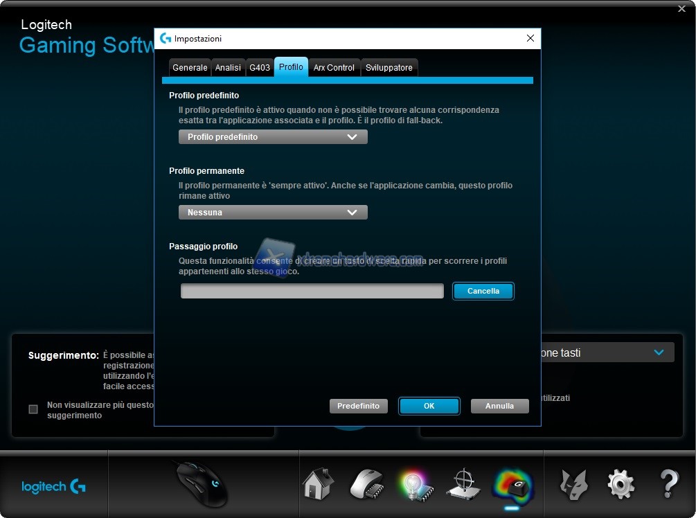Click the Arx Control wolf icon

pyautogui.click(x=573, y=483)
